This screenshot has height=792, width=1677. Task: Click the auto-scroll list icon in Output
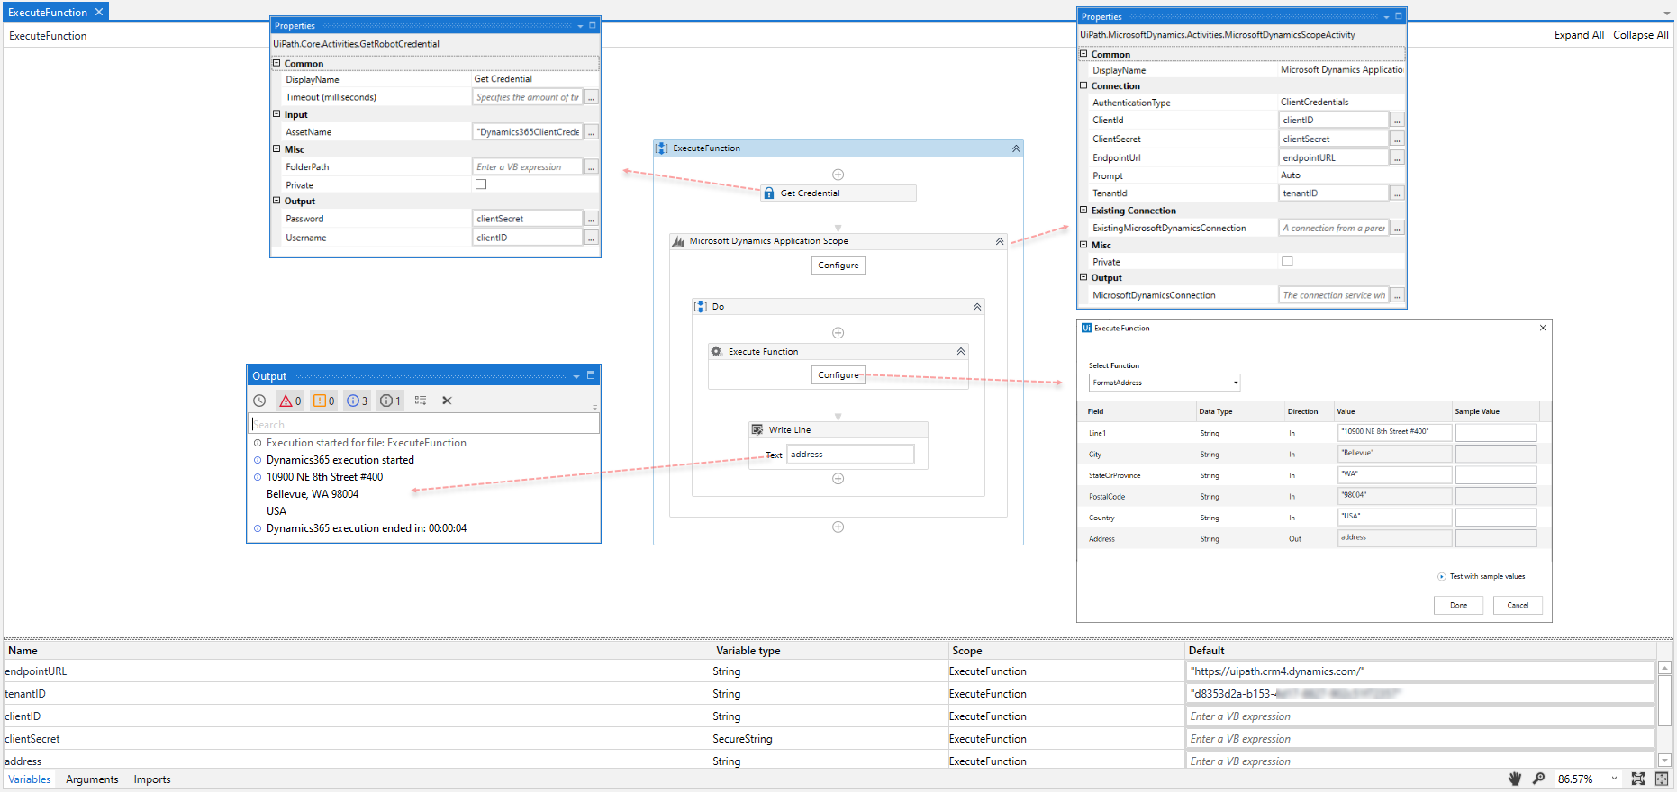click(x=421, y=400)
